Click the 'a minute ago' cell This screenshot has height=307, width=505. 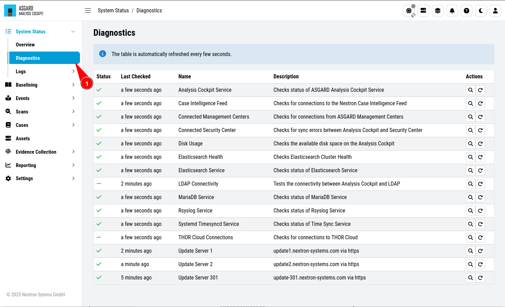pos(135,264)
